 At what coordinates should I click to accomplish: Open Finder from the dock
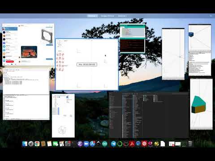(25, 144)
